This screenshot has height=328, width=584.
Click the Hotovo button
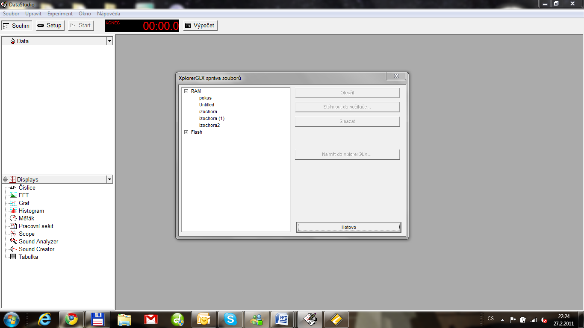[x=349, y=227]
